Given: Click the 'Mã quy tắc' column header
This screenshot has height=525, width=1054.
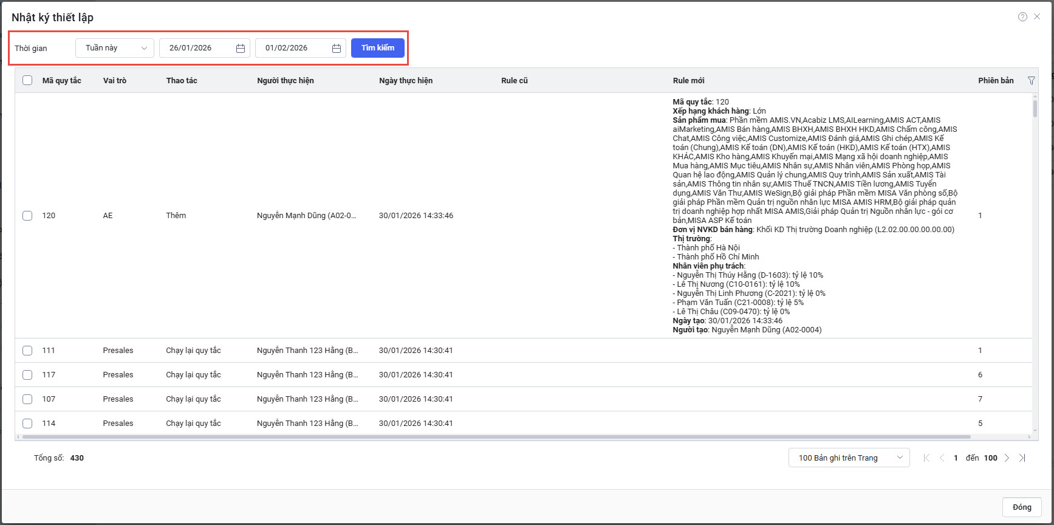Looking at the screenshot, I should [61, 81].
